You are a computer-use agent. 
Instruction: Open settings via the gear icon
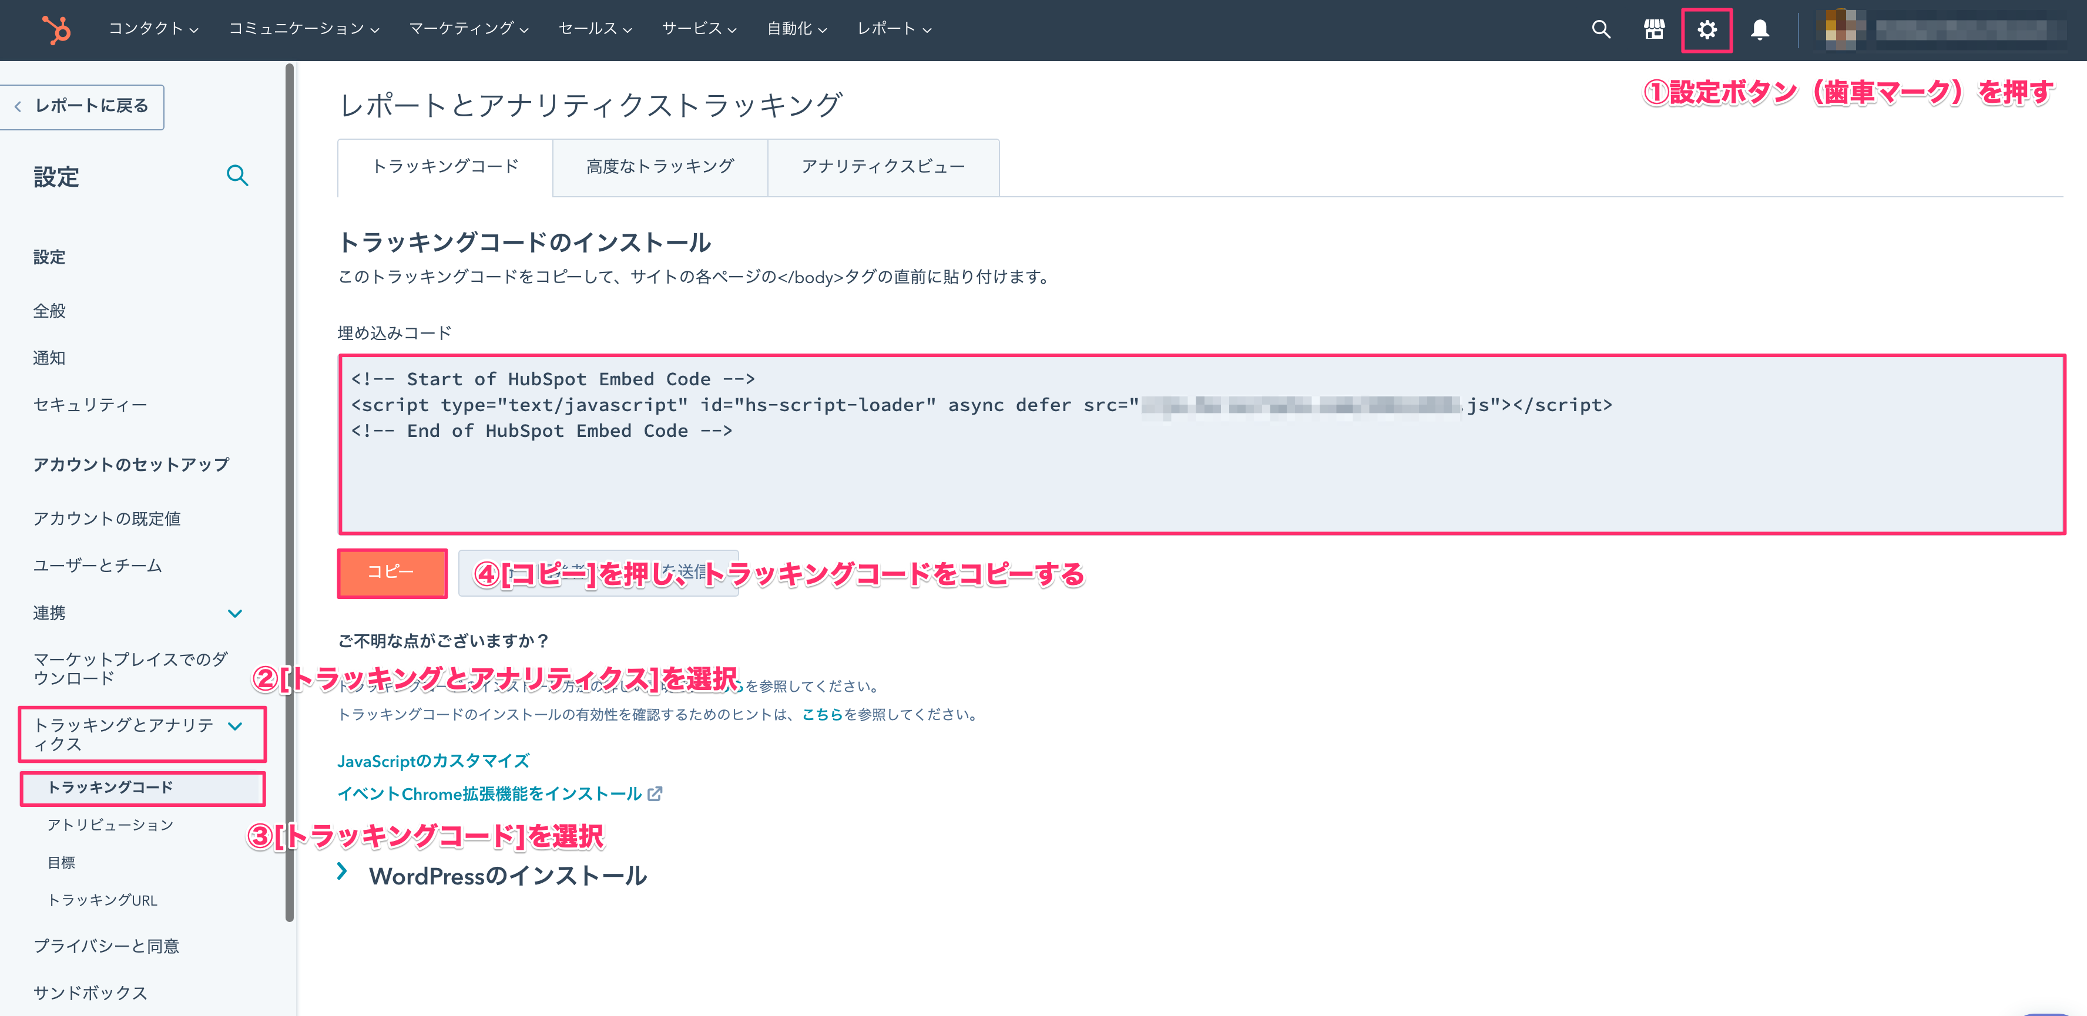tap(1706, 30)
